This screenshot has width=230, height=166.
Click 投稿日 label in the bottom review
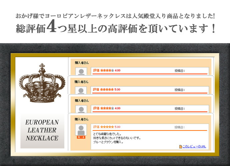[x=179, y=127]
